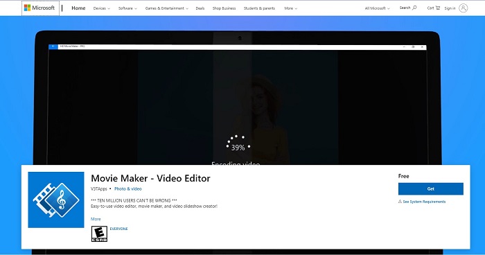
Task: Click the Movie Maker app icon
Action: click(x=56, y=200)
